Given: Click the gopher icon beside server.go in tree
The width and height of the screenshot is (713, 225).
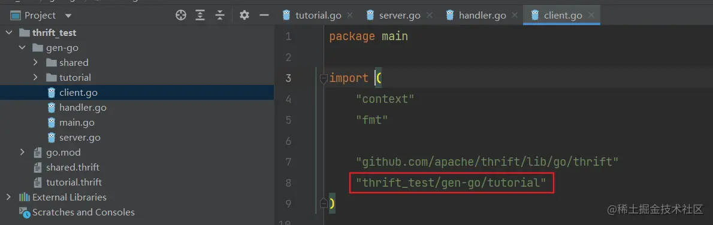Looking at the screenshot, I should [x=52, y=137].
